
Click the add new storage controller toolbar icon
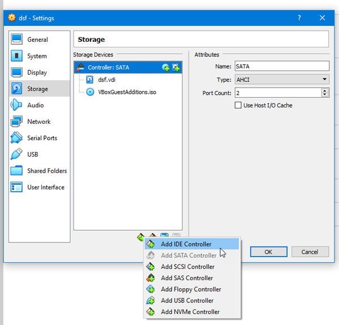(x=141, y=237)
